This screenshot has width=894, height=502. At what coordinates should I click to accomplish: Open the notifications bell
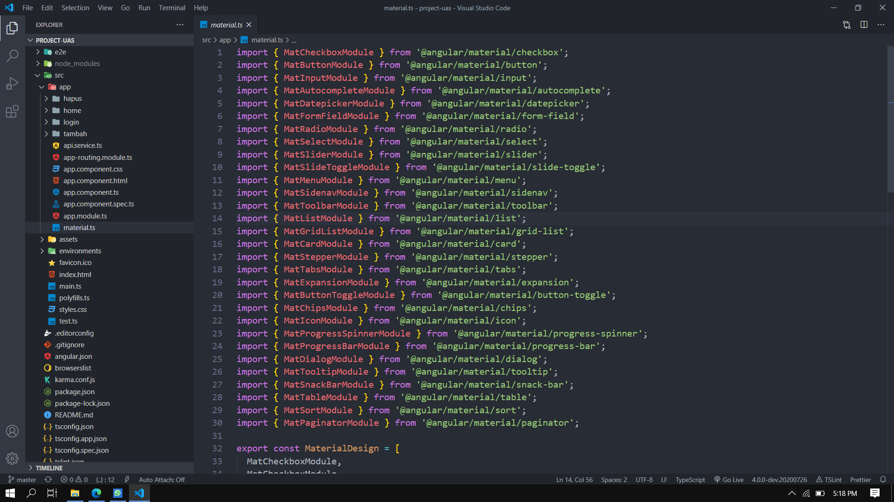tap(883, 480)
